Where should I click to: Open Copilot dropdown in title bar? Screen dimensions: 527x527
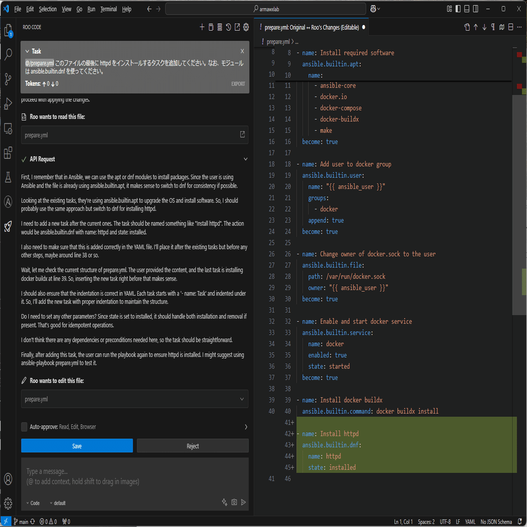pos(375,9)
